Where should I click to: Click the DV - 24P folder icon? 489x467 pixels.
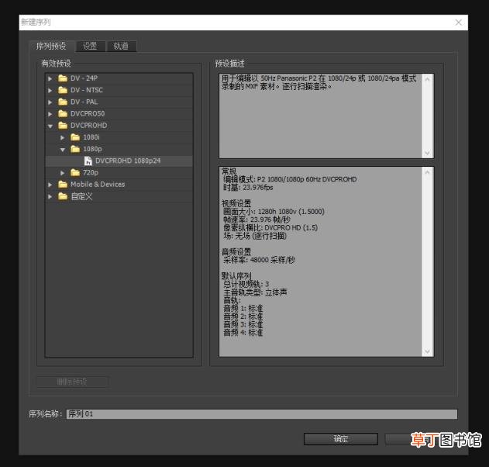[x=63, y=78]
